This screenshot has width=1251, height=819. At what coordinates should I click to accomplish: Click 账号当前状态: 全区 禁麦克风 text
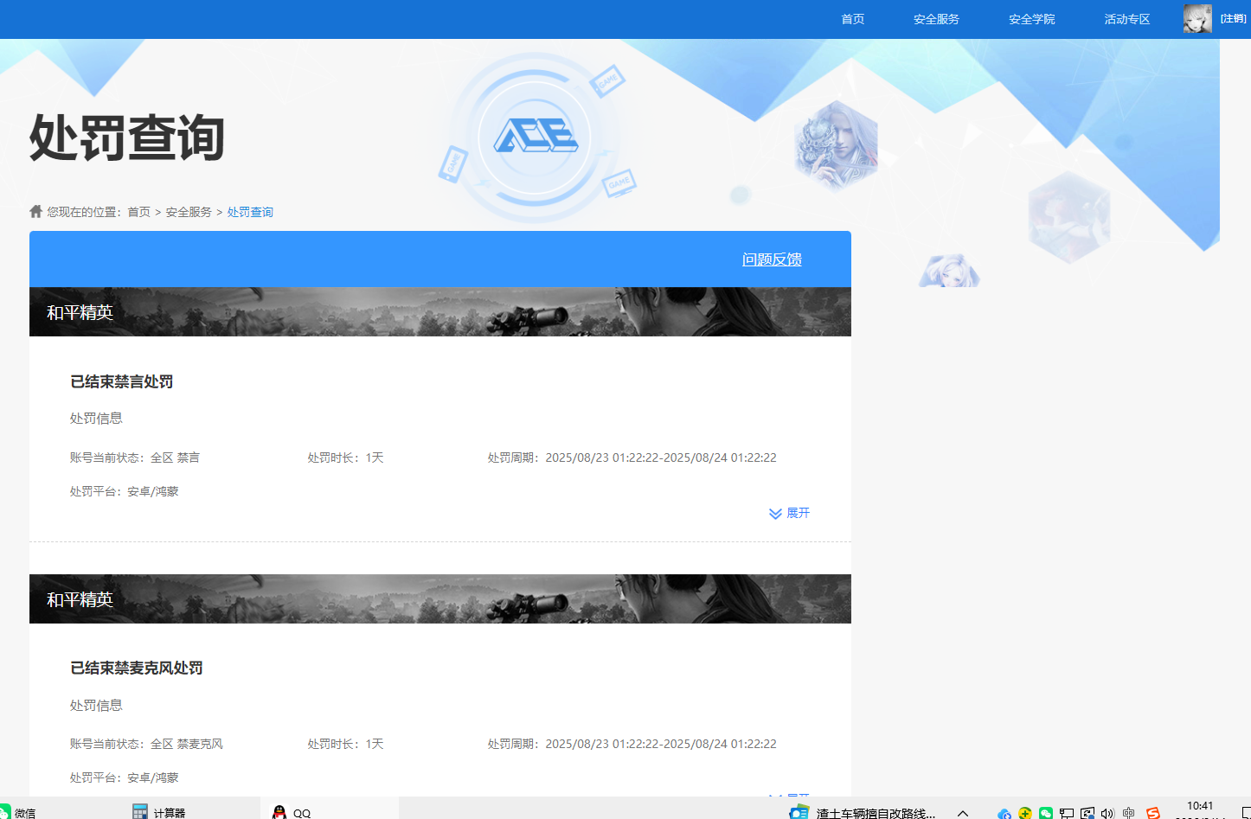pyautogui.click(x=146, y=744)
